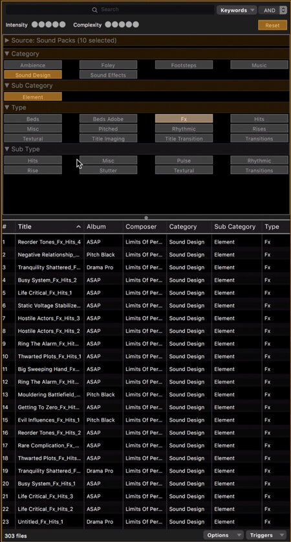This screenshot has height=542, width=291.
Task: Click the Title sort ascending arrow
Action: coord(78,227)
